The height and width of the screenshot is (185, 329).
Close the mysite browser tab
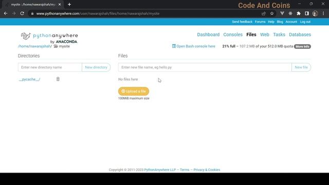click(x=60, y=5)
